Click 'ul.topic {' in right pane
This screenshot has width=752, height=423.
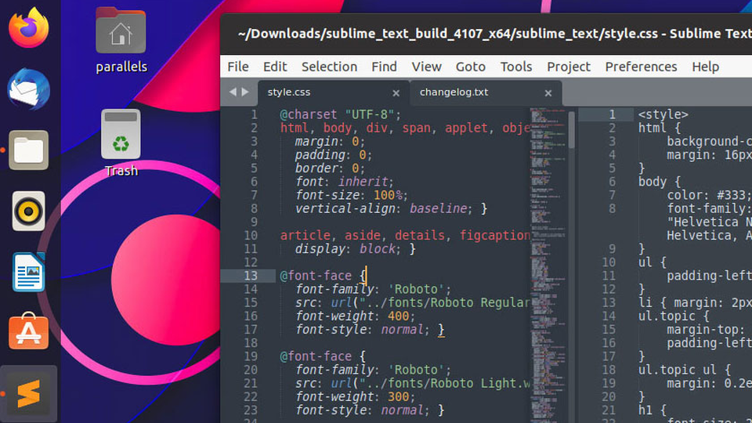pos(674,316)
